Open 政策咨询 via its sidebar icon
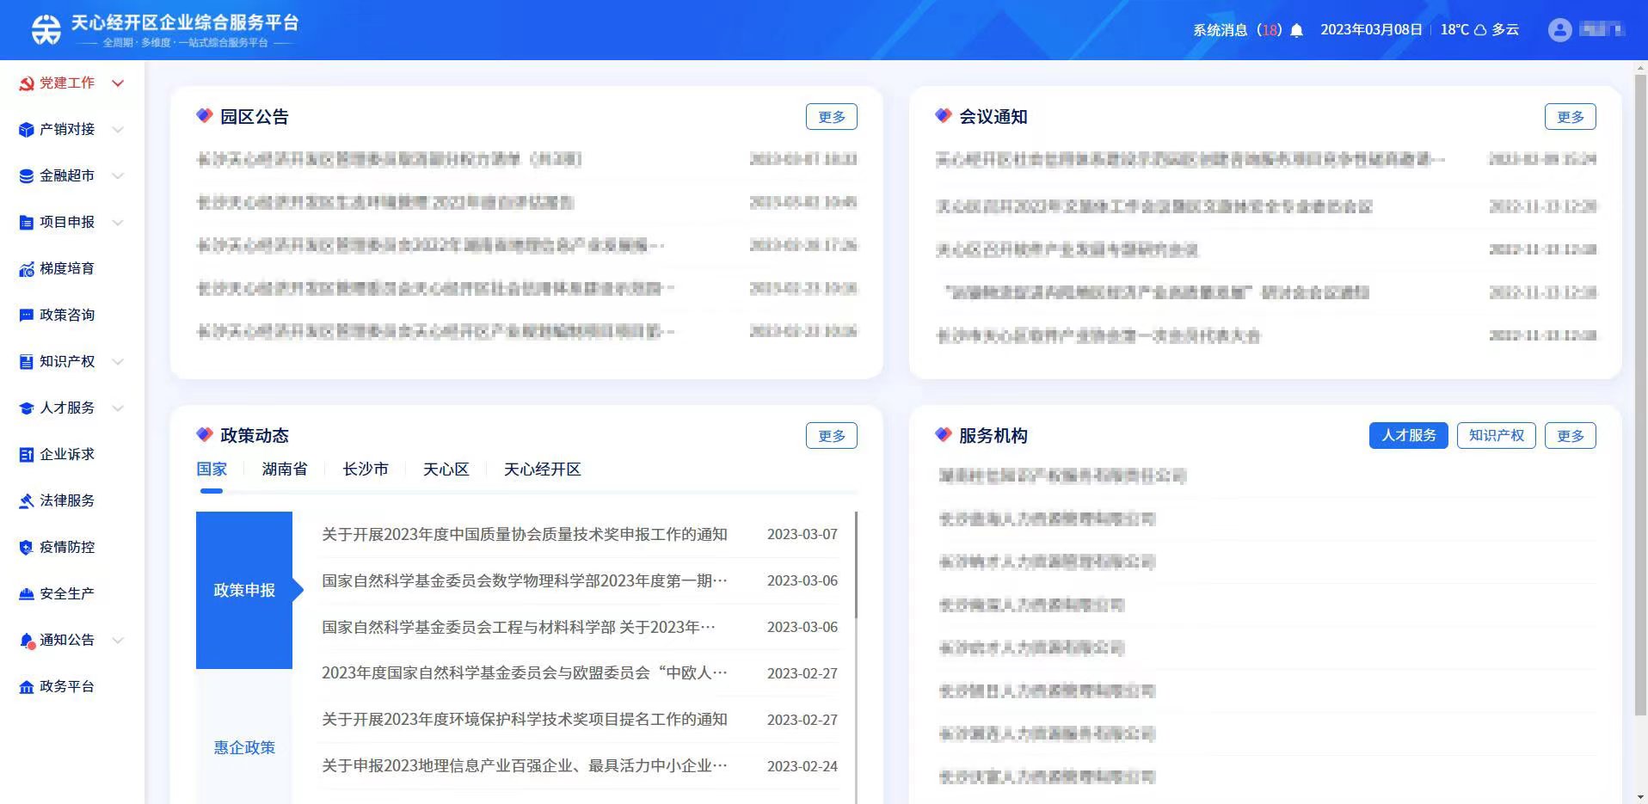 25,315
